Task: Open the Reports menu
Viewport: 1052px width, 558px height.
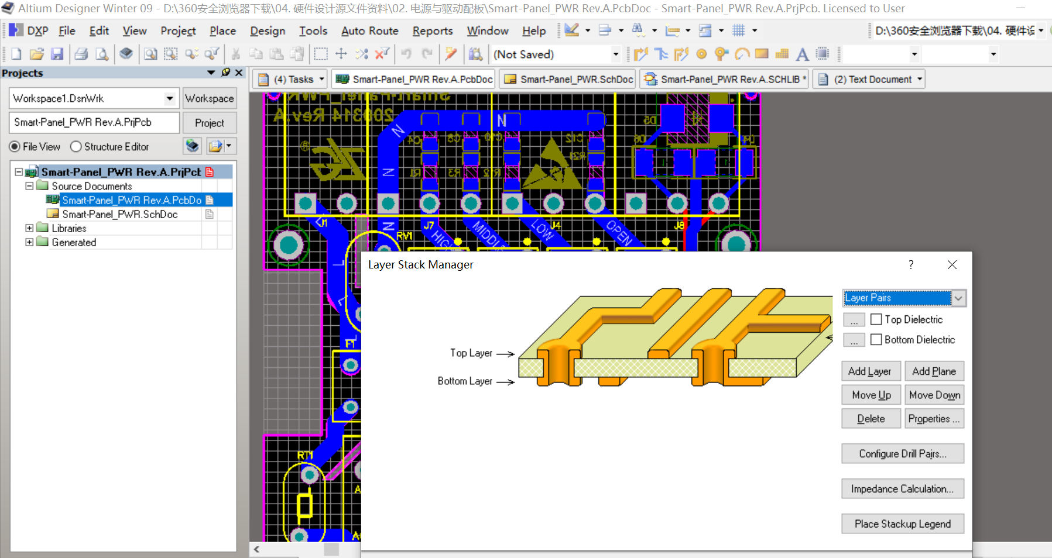Action: pos(433,31)
